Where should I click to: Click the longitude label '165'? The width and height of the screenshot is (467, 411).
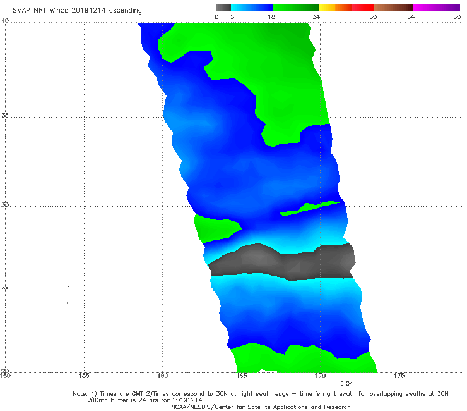pos(241,376)
